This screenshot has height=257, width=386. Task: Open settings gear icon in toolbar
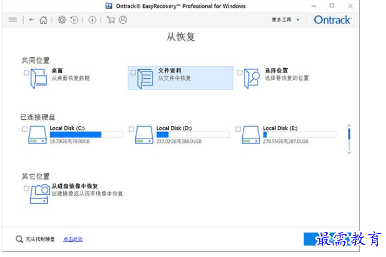pos(62,20)
